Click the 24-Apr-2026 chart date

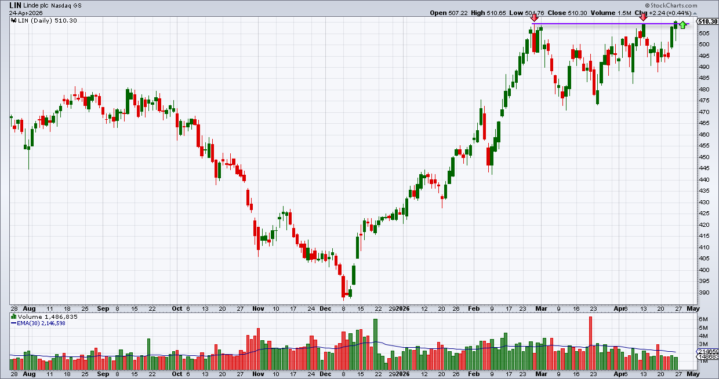pos(26,13)
